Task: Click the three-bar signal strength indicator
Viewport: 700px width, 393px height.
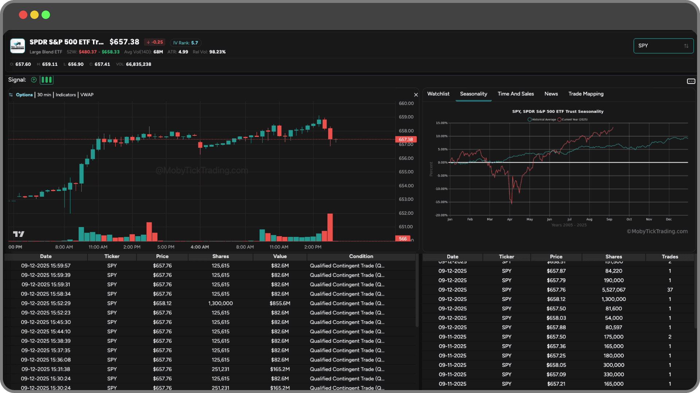Action: point(46,80)
